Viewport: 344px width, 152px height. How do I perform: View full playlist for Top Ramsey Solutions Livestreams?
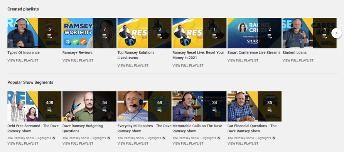pos(133,65)
